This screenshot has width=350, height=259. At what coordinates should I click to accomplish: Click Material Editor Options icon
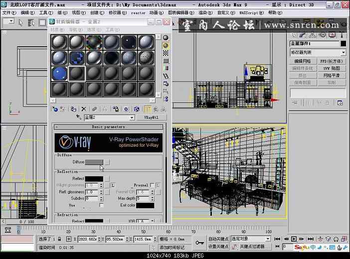coord(166,84)
